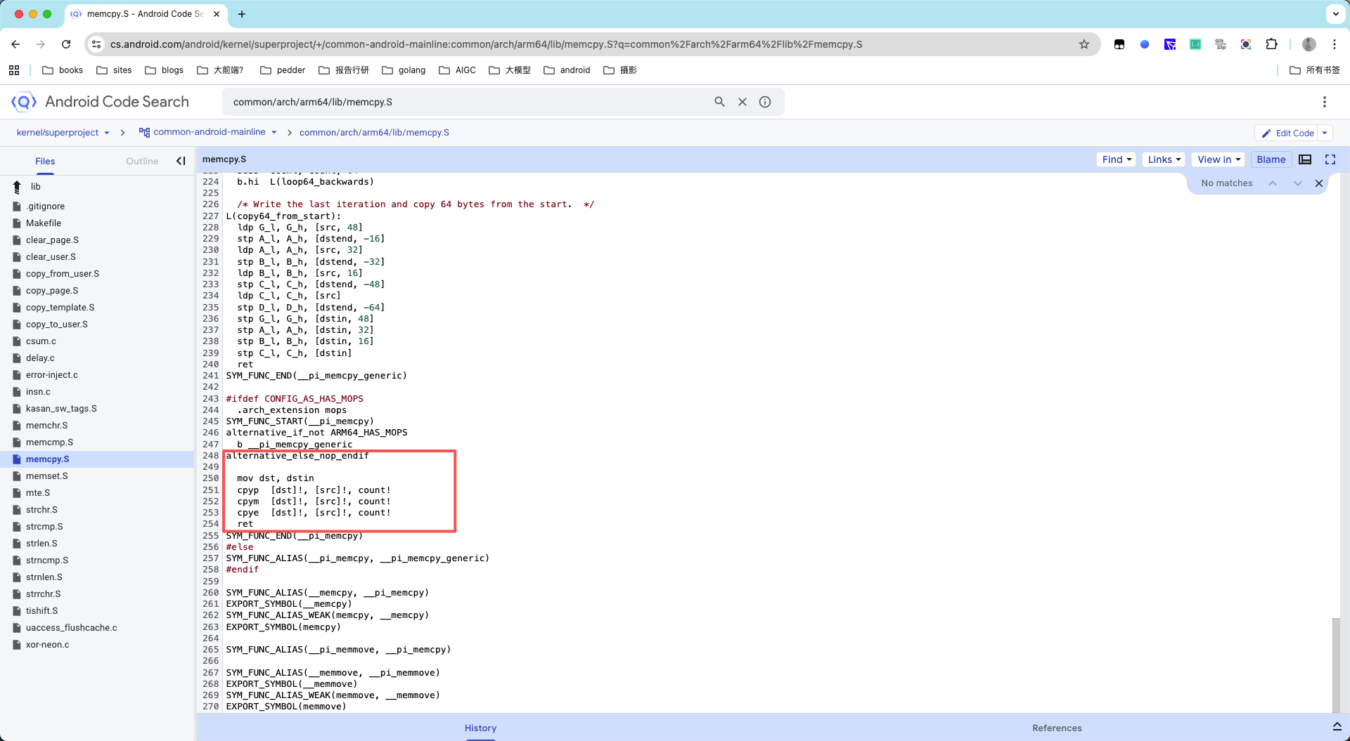Bookmark this page with the star icon
1350x741 pixels.
(1084, 44)
